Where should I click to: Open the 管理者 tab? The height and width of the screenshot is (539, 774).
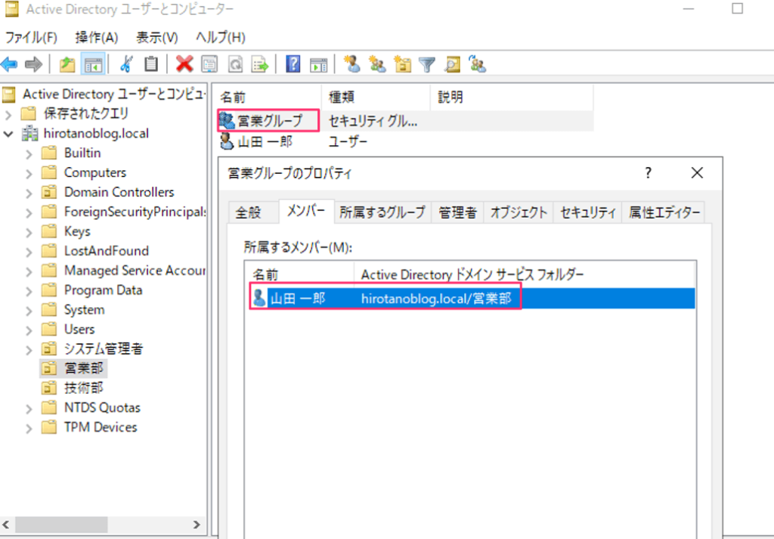coord(457,212)
